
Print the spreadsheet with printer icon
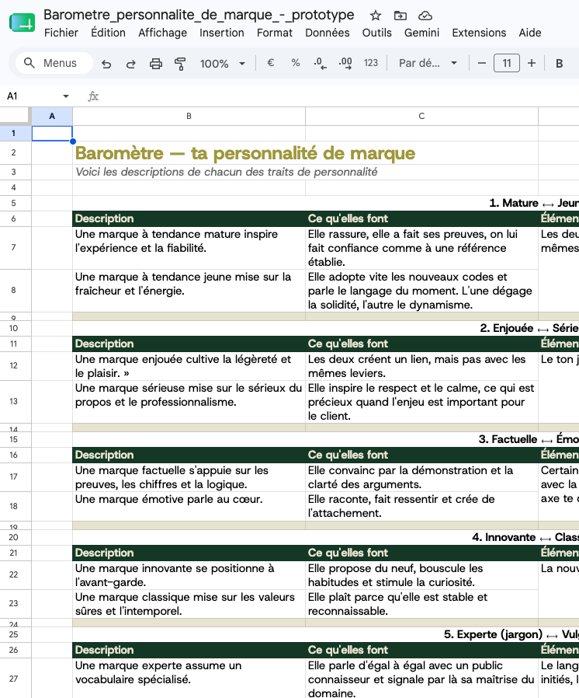155,64
